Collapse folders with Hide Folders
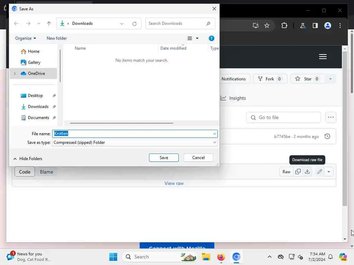This screenshot has width=354, height=265. (x=28, y=159)
